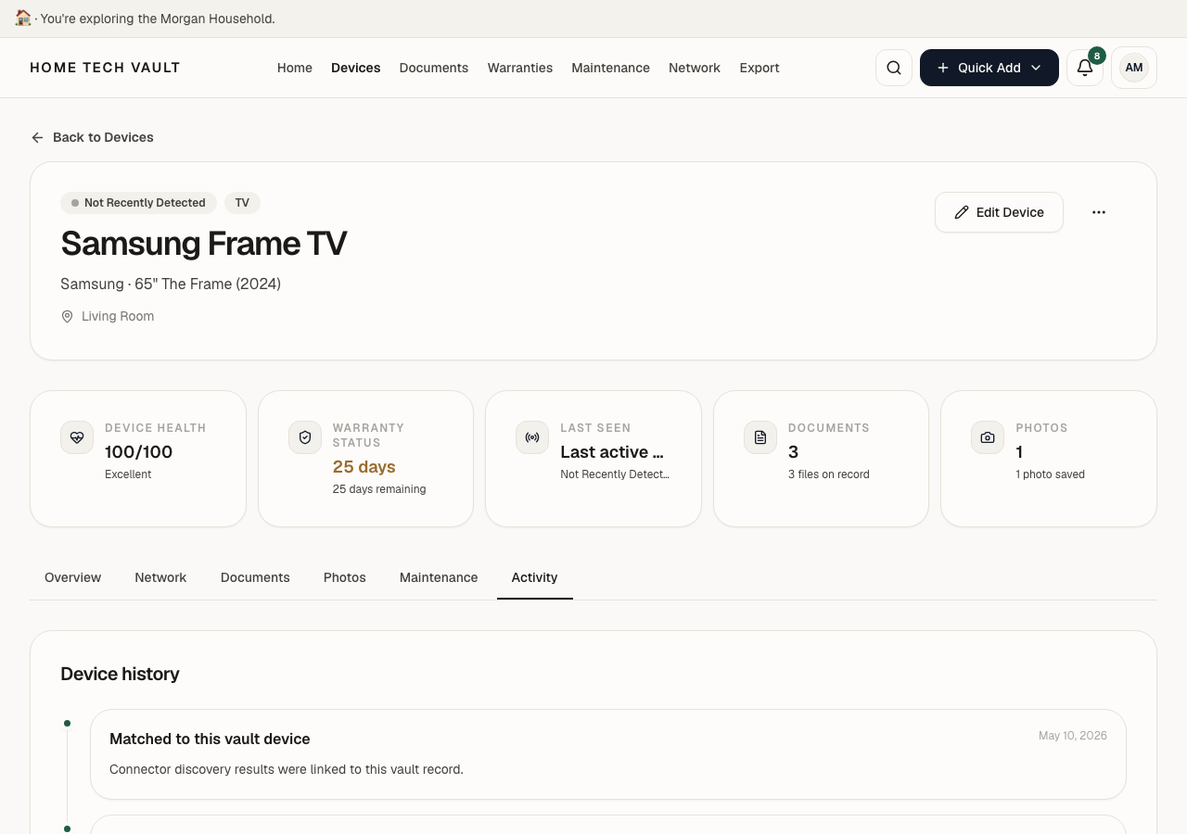Expand the Quick Add dropdown chevron
The height and width of the screenshot is (834, 1187).
(1036, 68)
